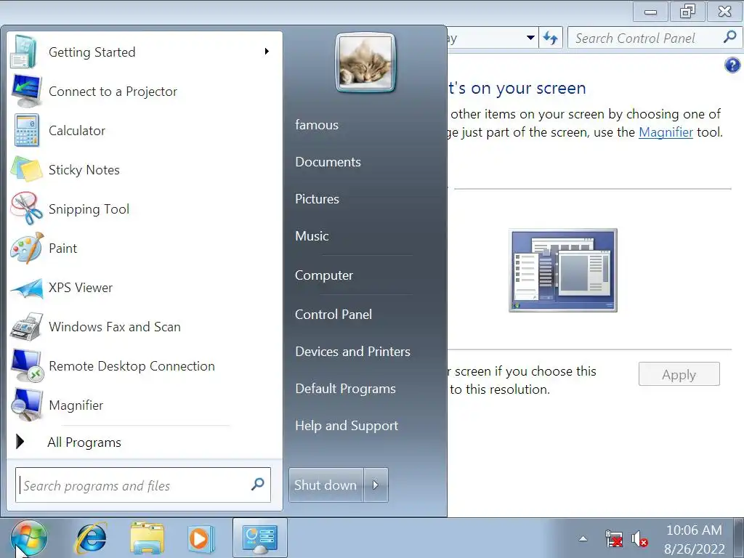Click the Snipping Tool label text
Screen dimensions: 744x558
89,209
